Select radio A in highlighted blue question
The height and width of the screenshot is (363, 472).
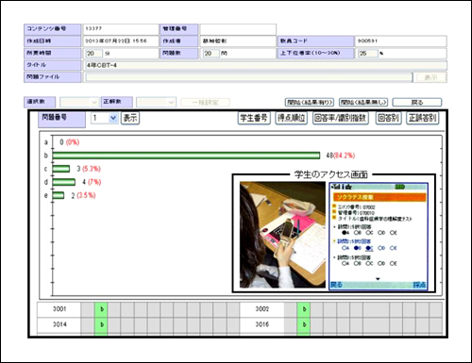pos(346,248)
